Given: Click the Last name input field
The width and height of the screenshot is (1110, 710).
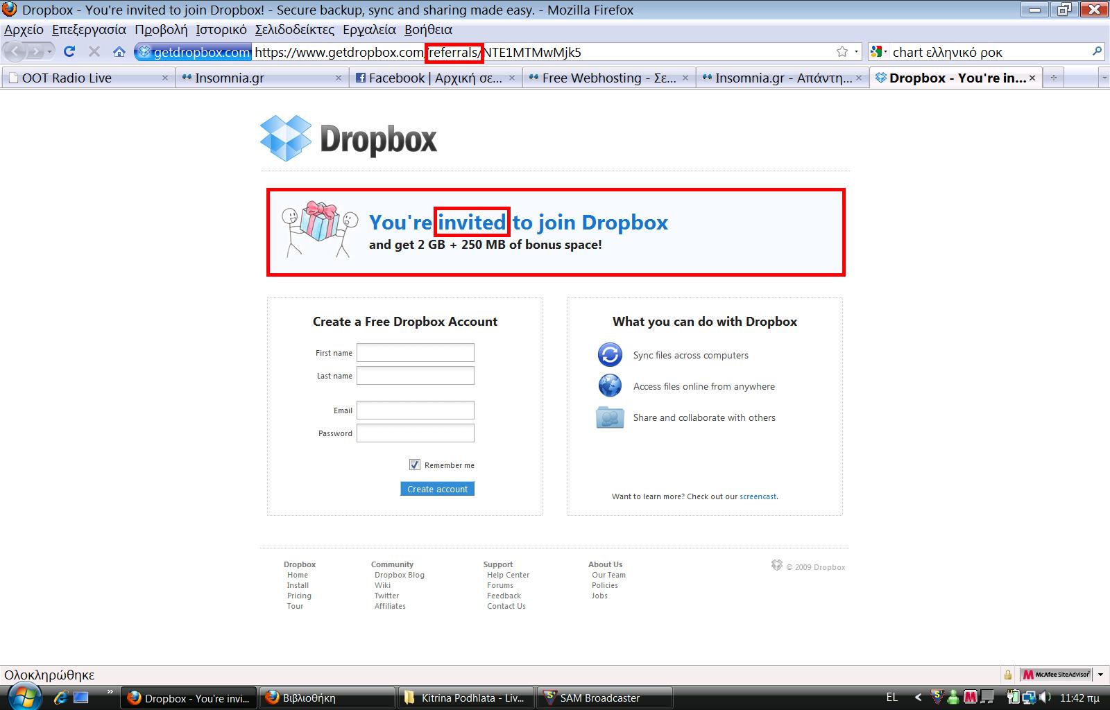Looking at the screenshot, I should (x=416, y=375).
